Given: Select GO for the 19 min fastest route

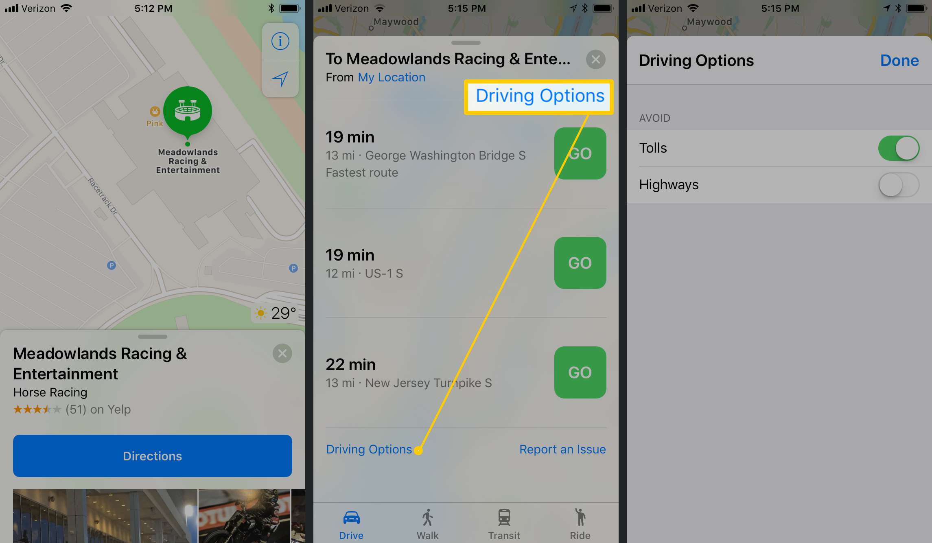Looking at the screenshot, I should pyautogui.click(x=579, y=153).
